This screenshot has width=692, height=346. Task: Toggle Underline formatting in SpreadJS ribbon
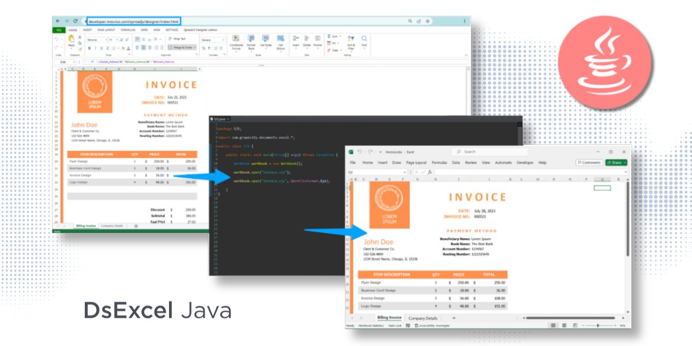click(x=101, y=48)
